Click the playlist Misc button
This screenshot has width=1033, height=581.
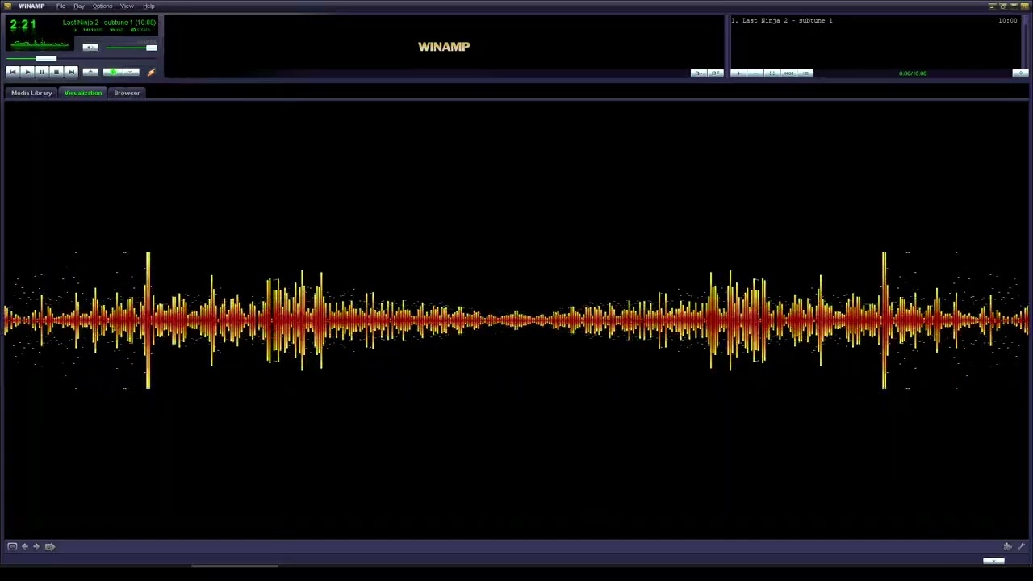(788, 73)
